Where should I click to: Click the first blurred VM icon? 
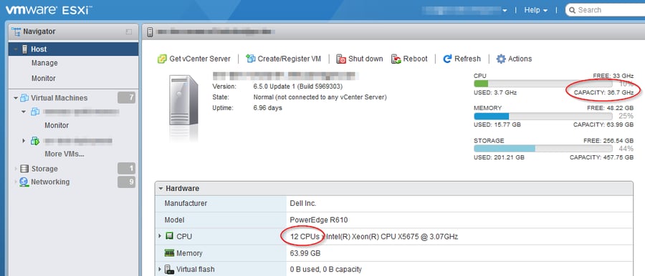(35, 112)
